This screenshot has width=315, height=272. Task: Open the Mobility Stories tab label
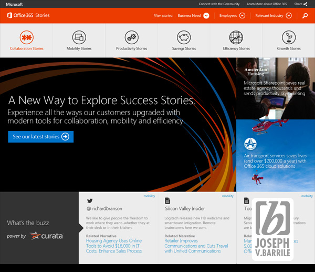point(79,48)
